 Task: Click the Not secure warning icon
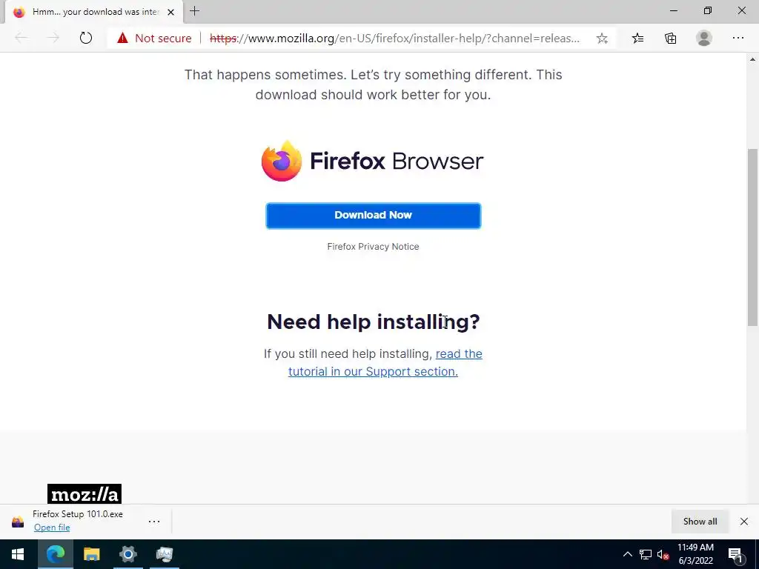(x=122, y=38)
